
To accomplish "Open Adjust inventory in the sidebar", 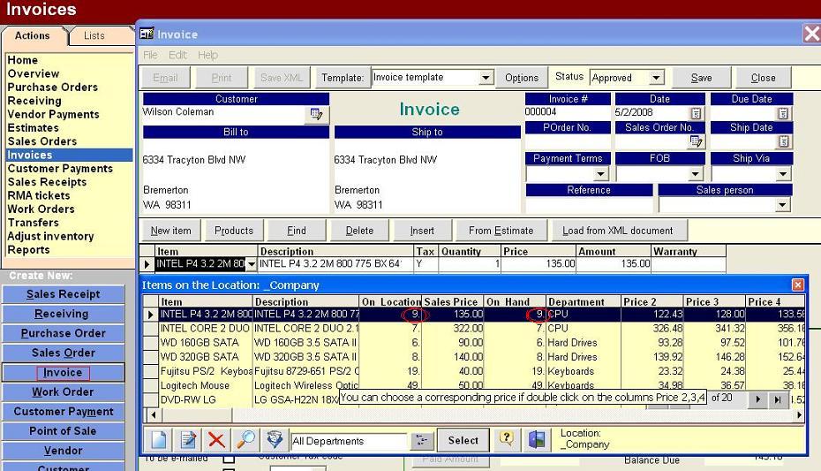I will (51, 236).
